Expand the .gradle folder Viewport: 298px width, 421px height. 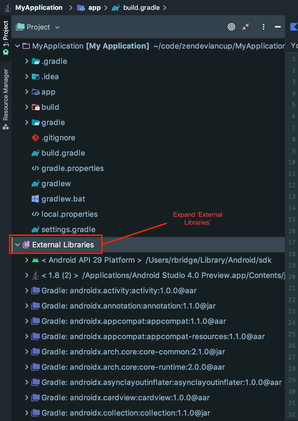(x=27, y=61)
